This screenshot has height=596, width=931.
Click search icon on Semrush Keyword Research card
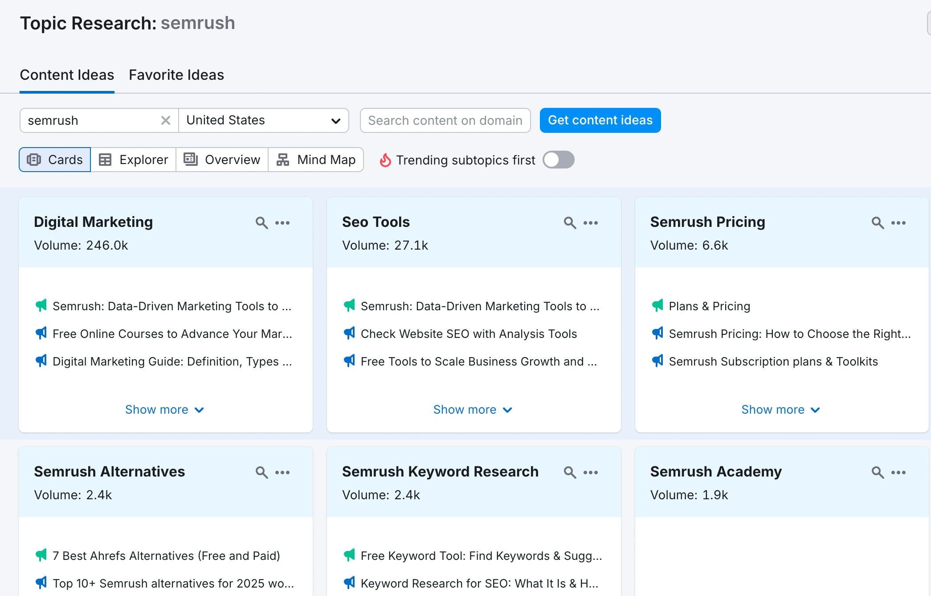pos(570,472)
